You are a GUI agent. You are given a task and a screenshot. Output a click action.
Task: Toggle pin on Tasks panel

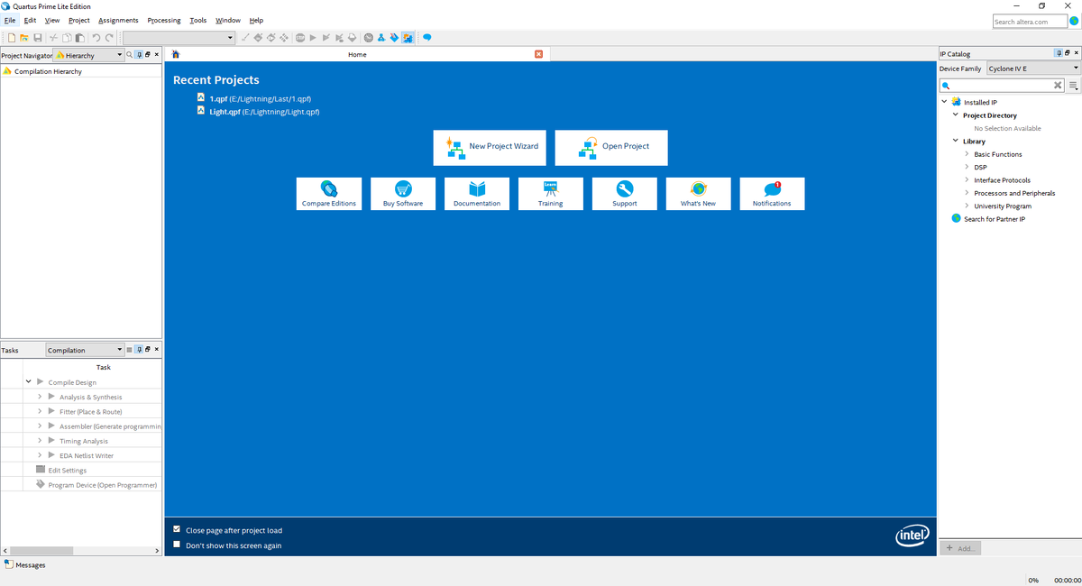pyautogui.click(x=139, y=349)
